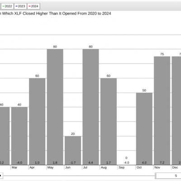Screen dimensions: 181x181
Task: Click the May bar labeled 80
Action: click(55, 107)
